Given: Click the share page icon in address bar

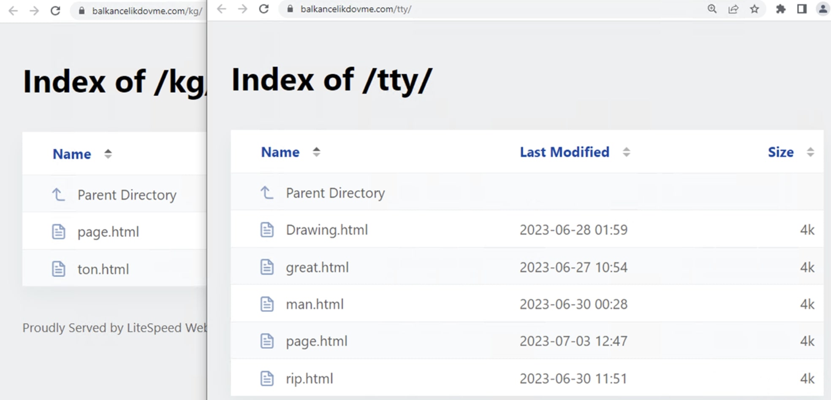Looking at the screenshot, I should 733,9.
